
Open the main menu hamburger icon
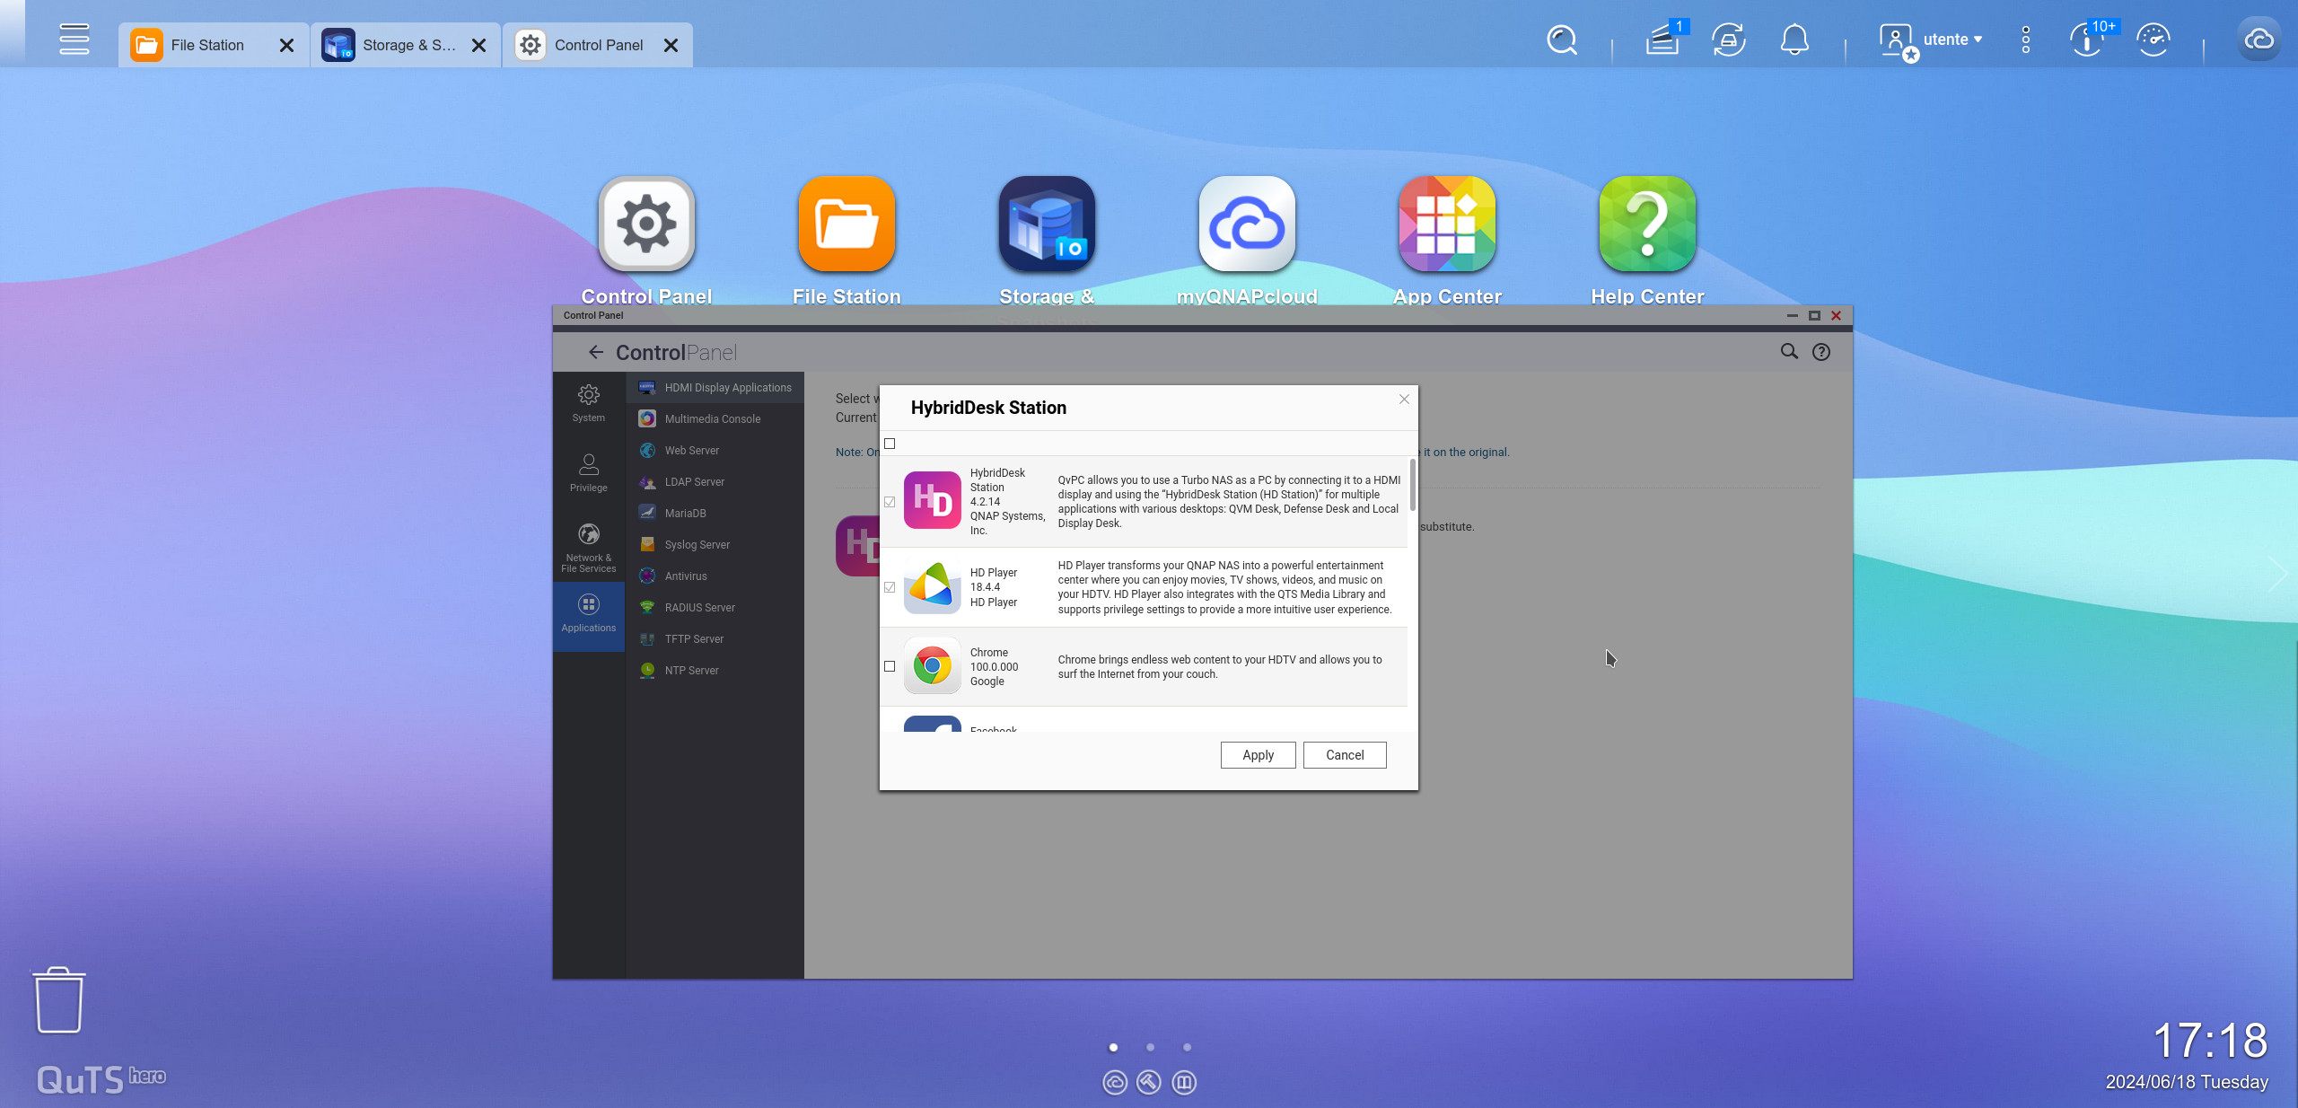[74, 40]
